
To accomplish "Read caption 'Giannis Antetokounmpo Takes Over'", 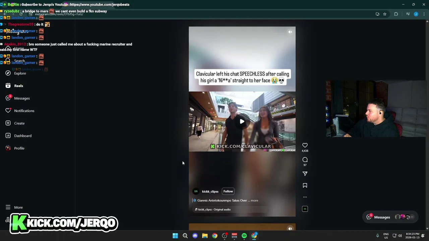I will (x=222, y=200).
